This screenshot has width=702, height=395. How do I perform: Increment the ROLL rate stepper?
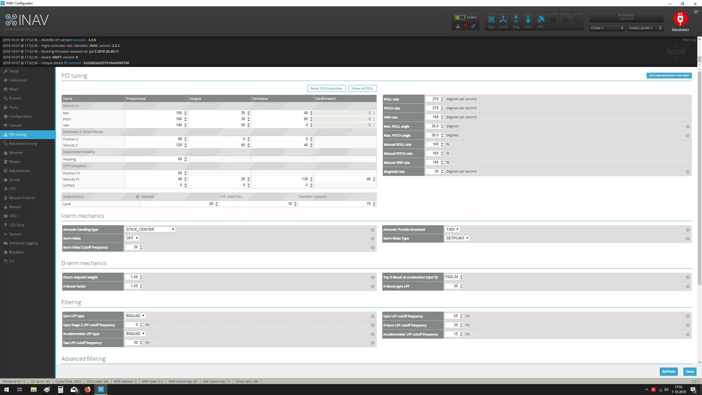pos(442,98)
